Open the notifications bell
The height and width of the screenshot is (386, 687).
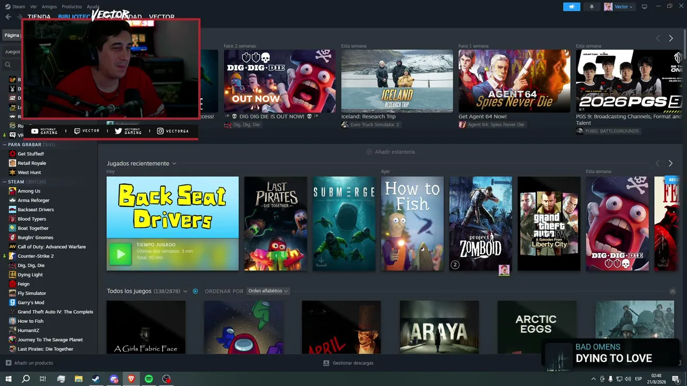592,6
